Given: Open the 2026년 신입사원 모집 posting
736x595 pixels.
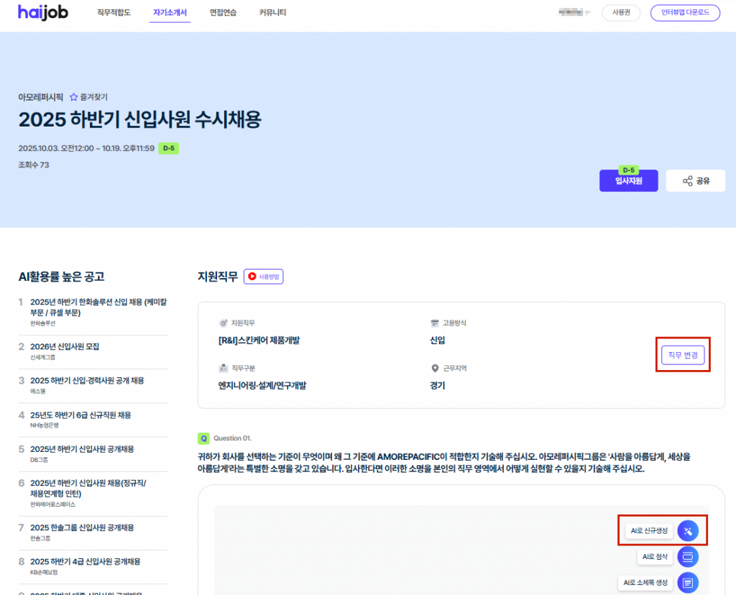Looking at the screenshot, I should [x=65, y=346].
